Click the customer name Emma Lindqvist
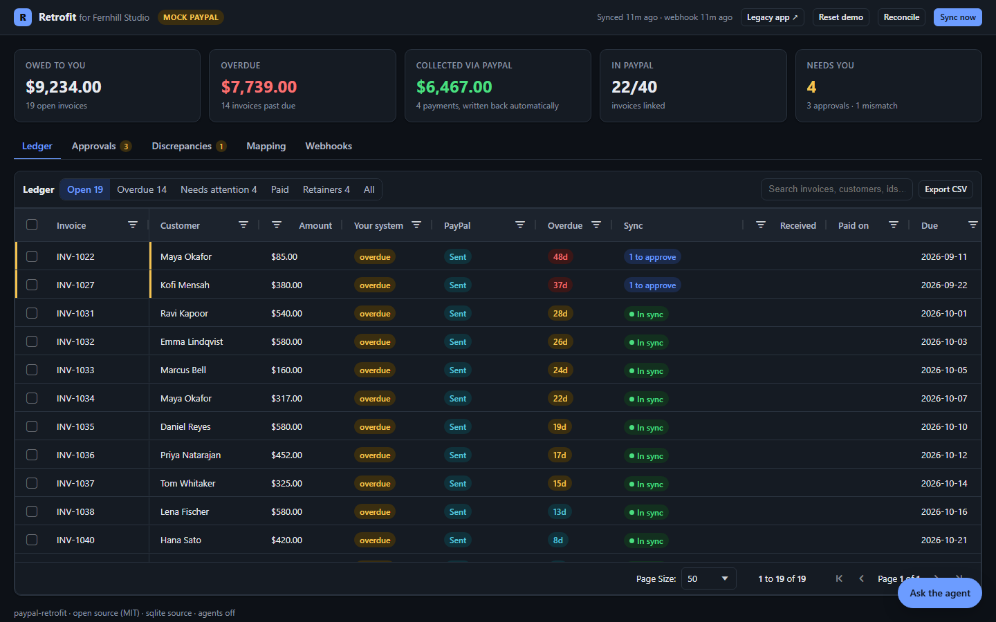 (x=192, y=341)
